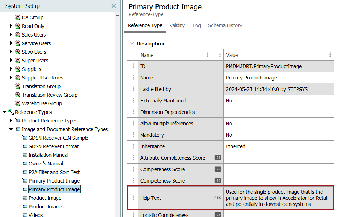Click the Help Text value field

click(278, 198)
